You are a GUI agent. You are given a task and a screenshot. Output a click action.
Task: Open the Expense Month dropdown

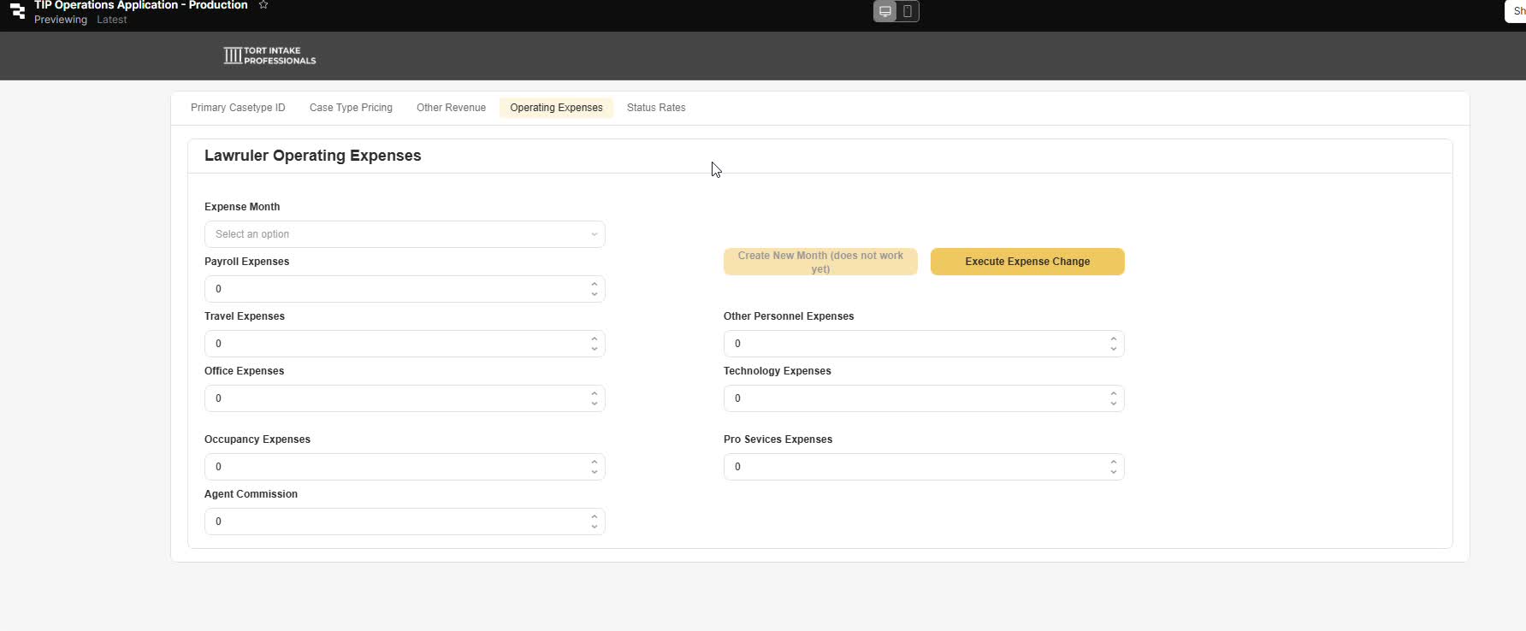coord(405,234)
